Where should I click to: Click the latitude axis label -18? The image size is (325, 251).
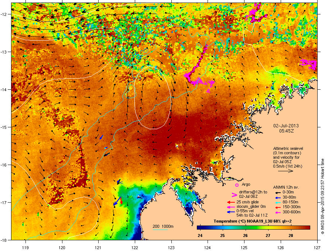click(x=4, y=240)
